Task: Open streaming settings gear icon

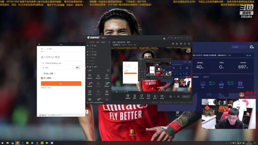Action: click(178, 96)
